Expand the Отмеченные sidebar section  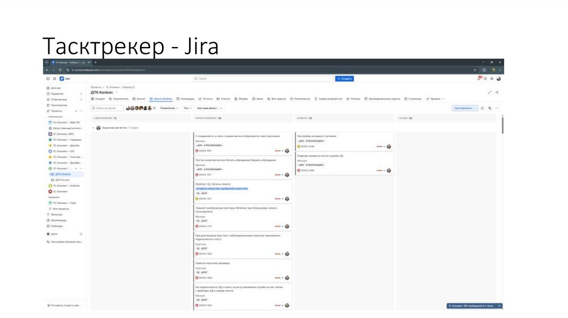click(81, 100)
